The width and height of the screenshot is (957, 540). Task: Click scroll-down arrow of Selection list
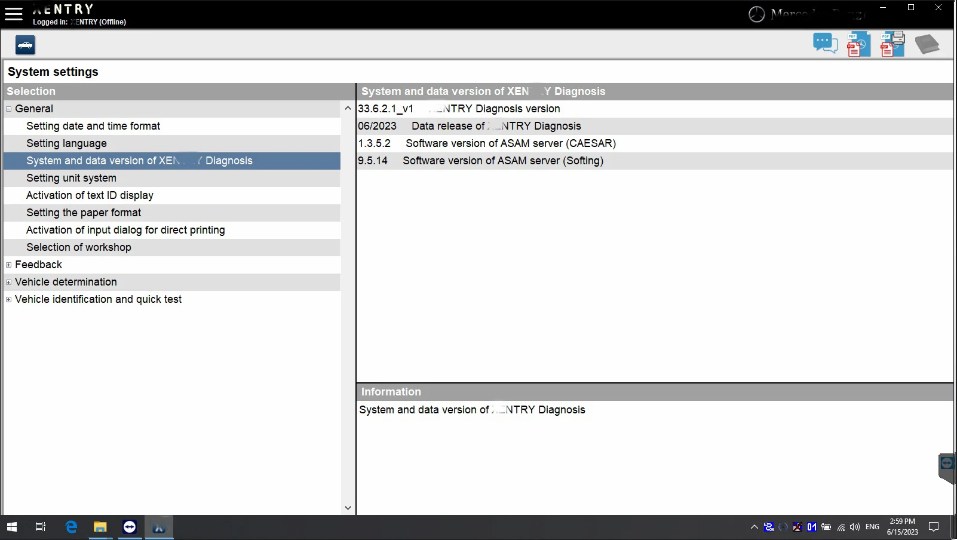[x=348, y=508]
